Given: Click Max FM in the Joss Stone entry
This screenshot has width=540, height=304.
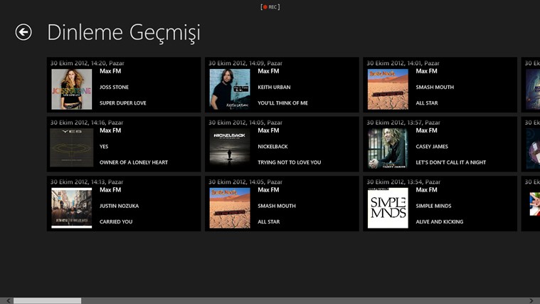Looking at the screenshot, I should (110, 71).
